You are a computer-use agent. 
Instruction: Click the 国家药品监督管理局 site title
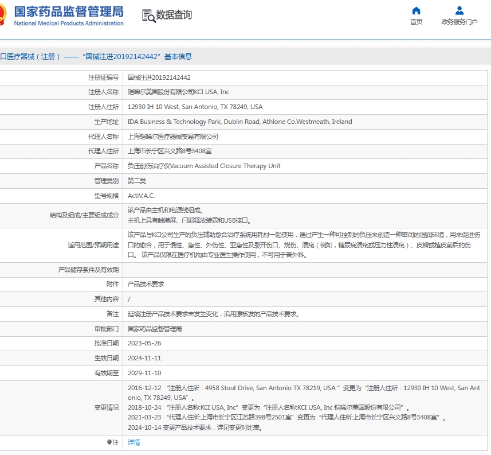pos(69,11)
